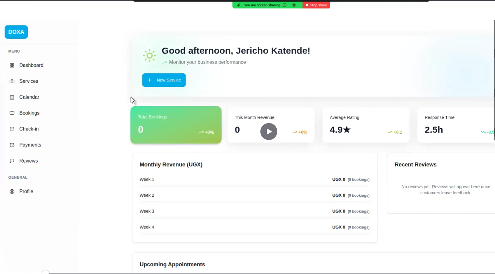Click the shield icon in the screen sharing bar
The height and width of the screenshot is (274, 495).
294,5
